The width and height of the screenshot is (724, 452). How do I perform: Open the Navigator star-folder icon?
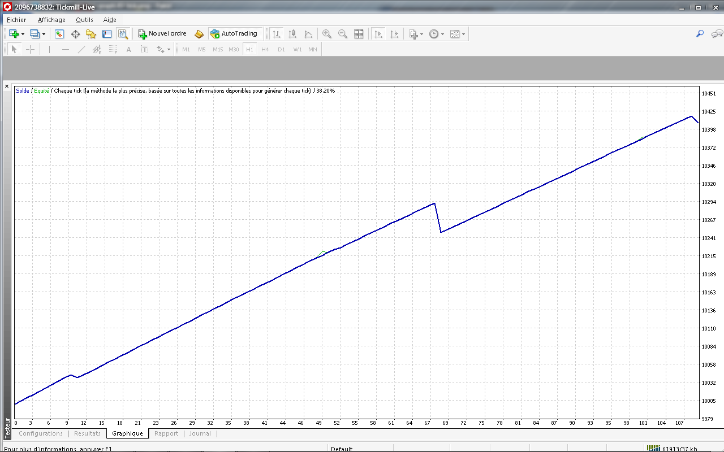91,34
